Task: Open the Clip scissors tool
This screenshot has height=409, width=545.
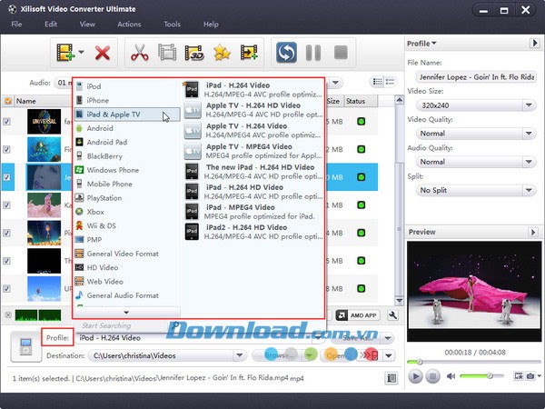Action: click(x=139, y=53)
